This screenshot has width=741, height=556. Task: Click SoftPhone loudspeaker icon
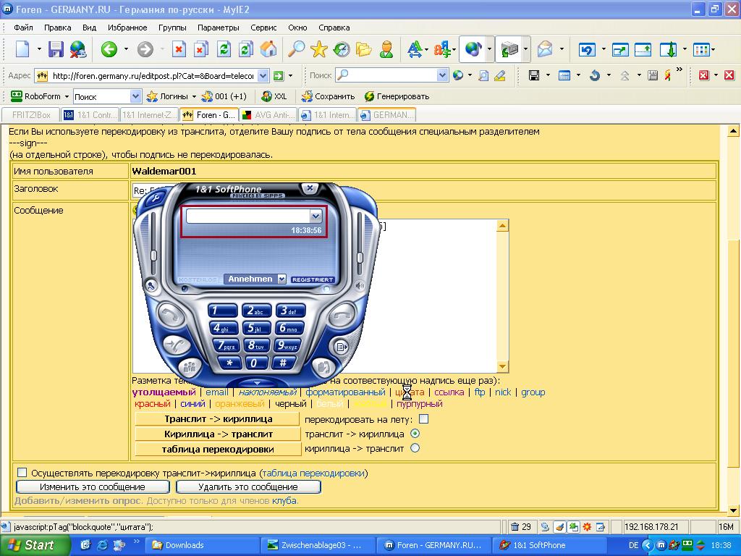[x=360, y=285]
